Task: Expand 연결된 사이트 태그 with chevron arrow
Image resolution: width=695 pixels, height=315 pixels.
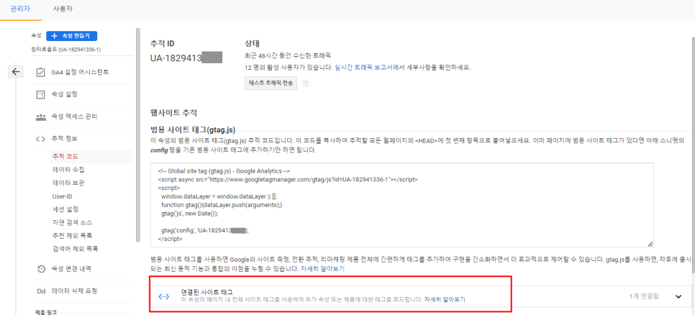Action: click(678, 297)
